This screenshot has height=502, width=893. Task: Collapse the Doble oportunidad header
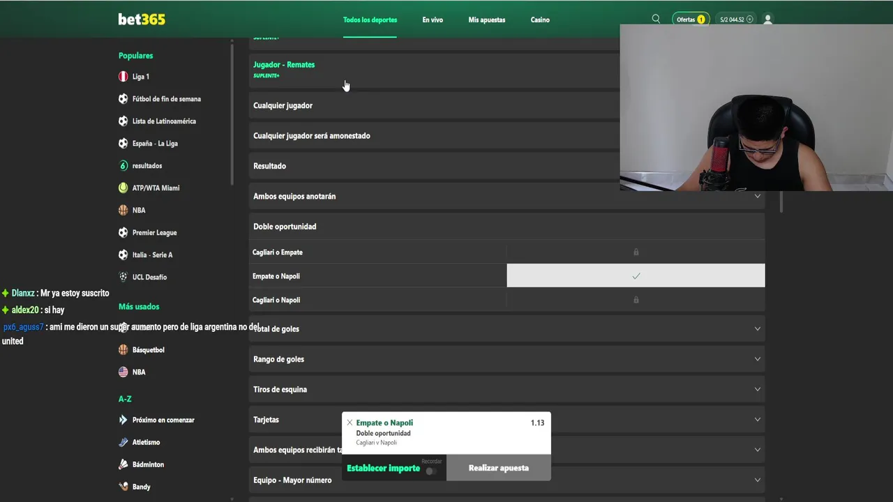click(x=506, y=227)
